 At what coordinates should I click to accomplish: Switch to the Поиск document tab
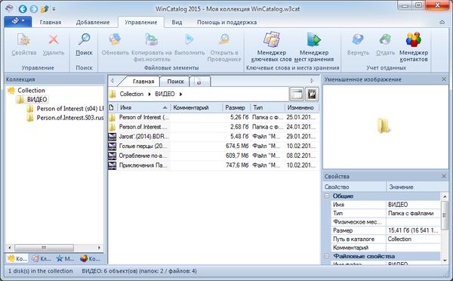pyautogui.click(x=175, y=82)
